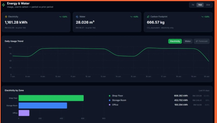Click the 608.282 kWh value

pos(181,96)
